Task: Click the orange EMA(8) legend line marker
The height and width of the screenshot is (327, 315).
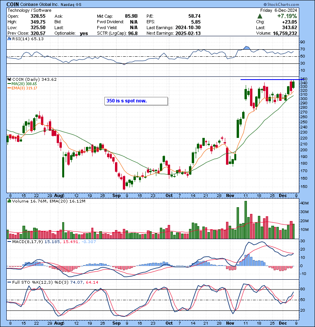Action: (9, 88)
